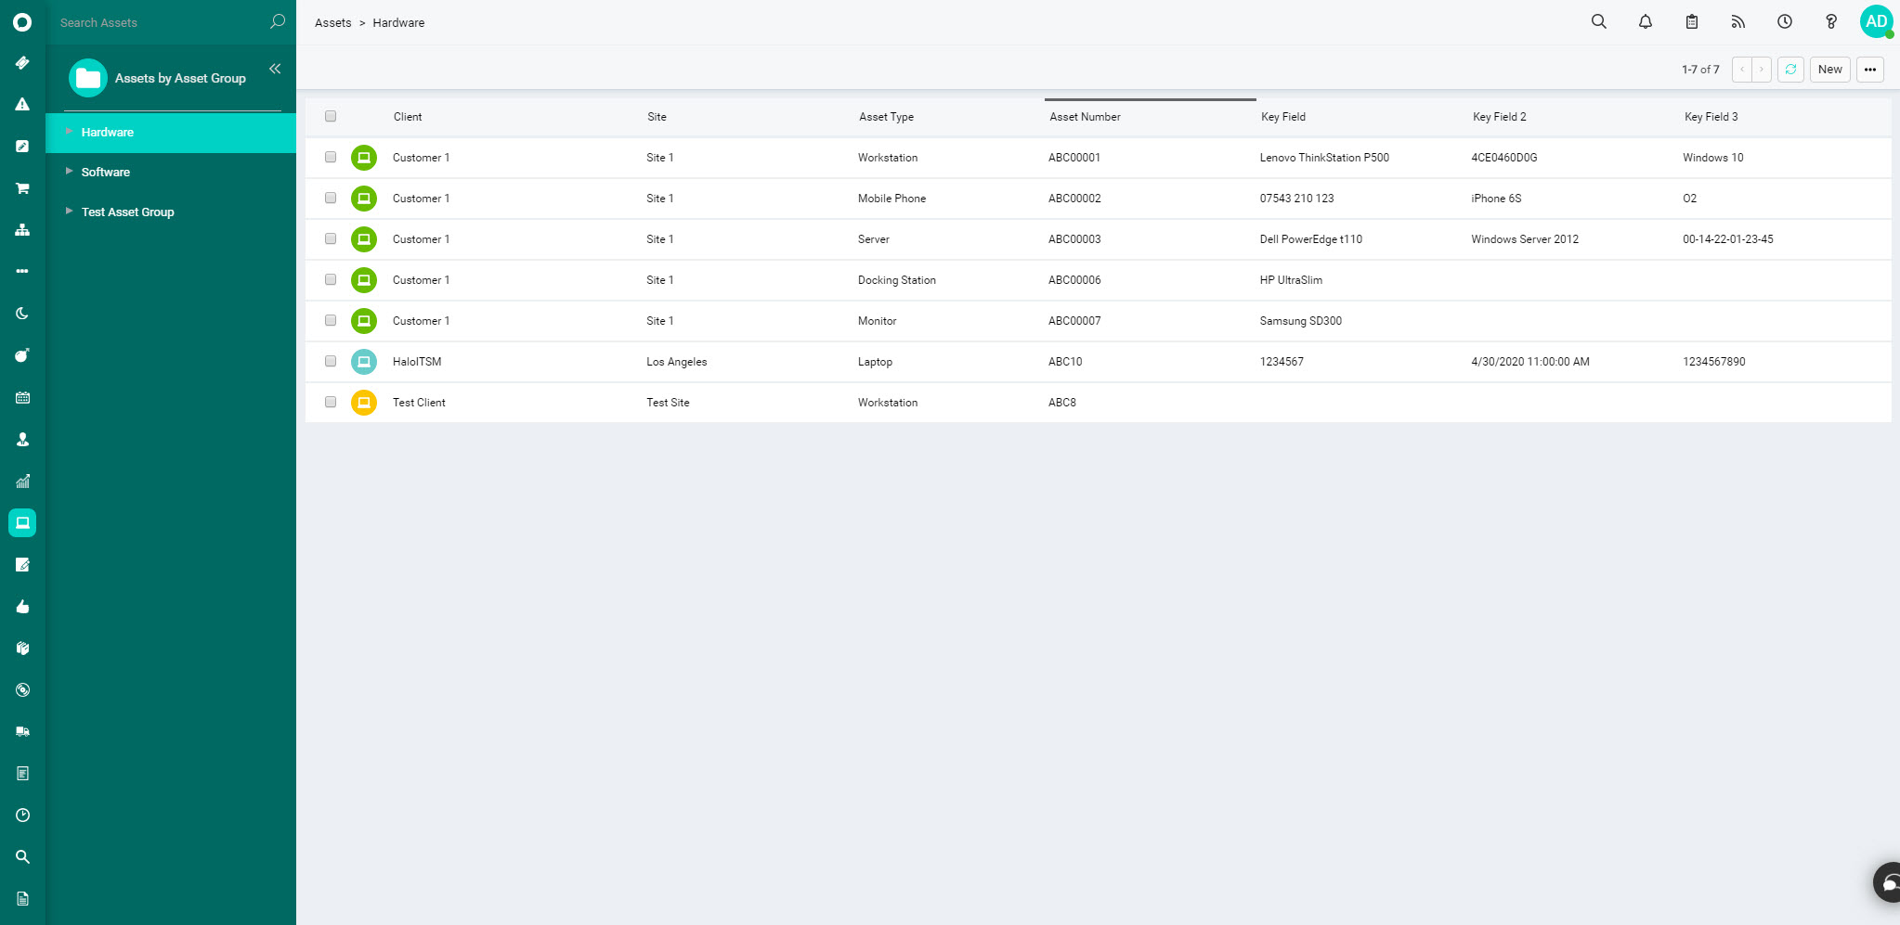This screenshot has height=925, width=1900.
Task: Tick the checkbox for asset ABC00001
Action: click(331, 157)
